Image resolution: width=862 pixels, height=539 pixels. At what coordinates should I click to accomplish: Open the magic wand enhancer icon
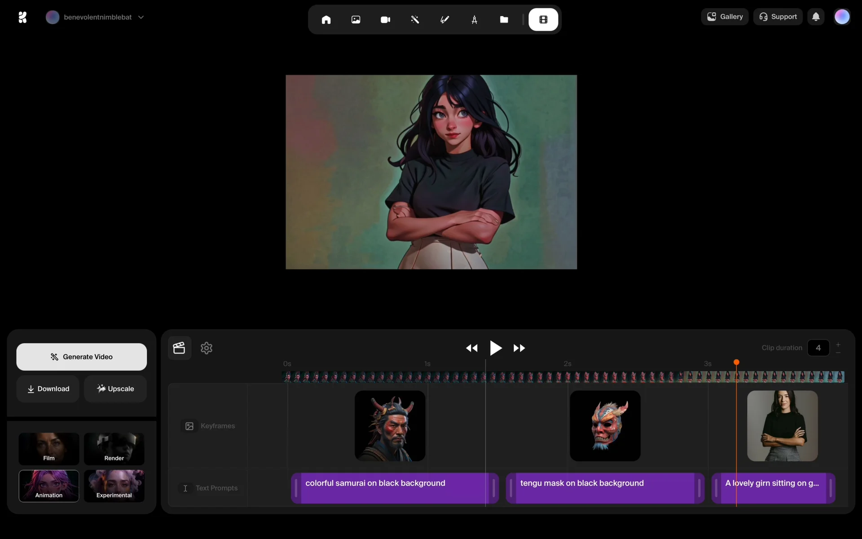[x=415, y=20]
